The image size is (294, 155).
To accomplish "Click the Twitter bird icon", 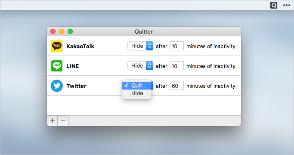I will (x=57, y=86).
